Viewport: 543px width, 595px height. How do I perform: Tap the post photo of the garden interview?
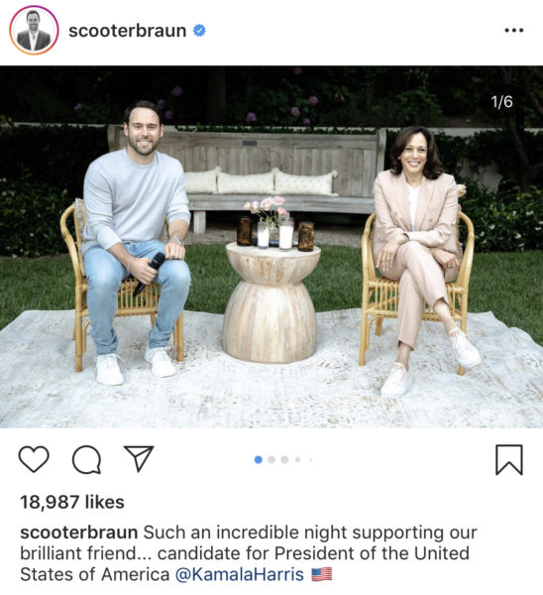click(271, 247)
